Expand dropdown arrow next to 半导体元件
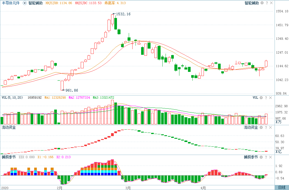This screenshot has height=190, width=289. [24, 3]
